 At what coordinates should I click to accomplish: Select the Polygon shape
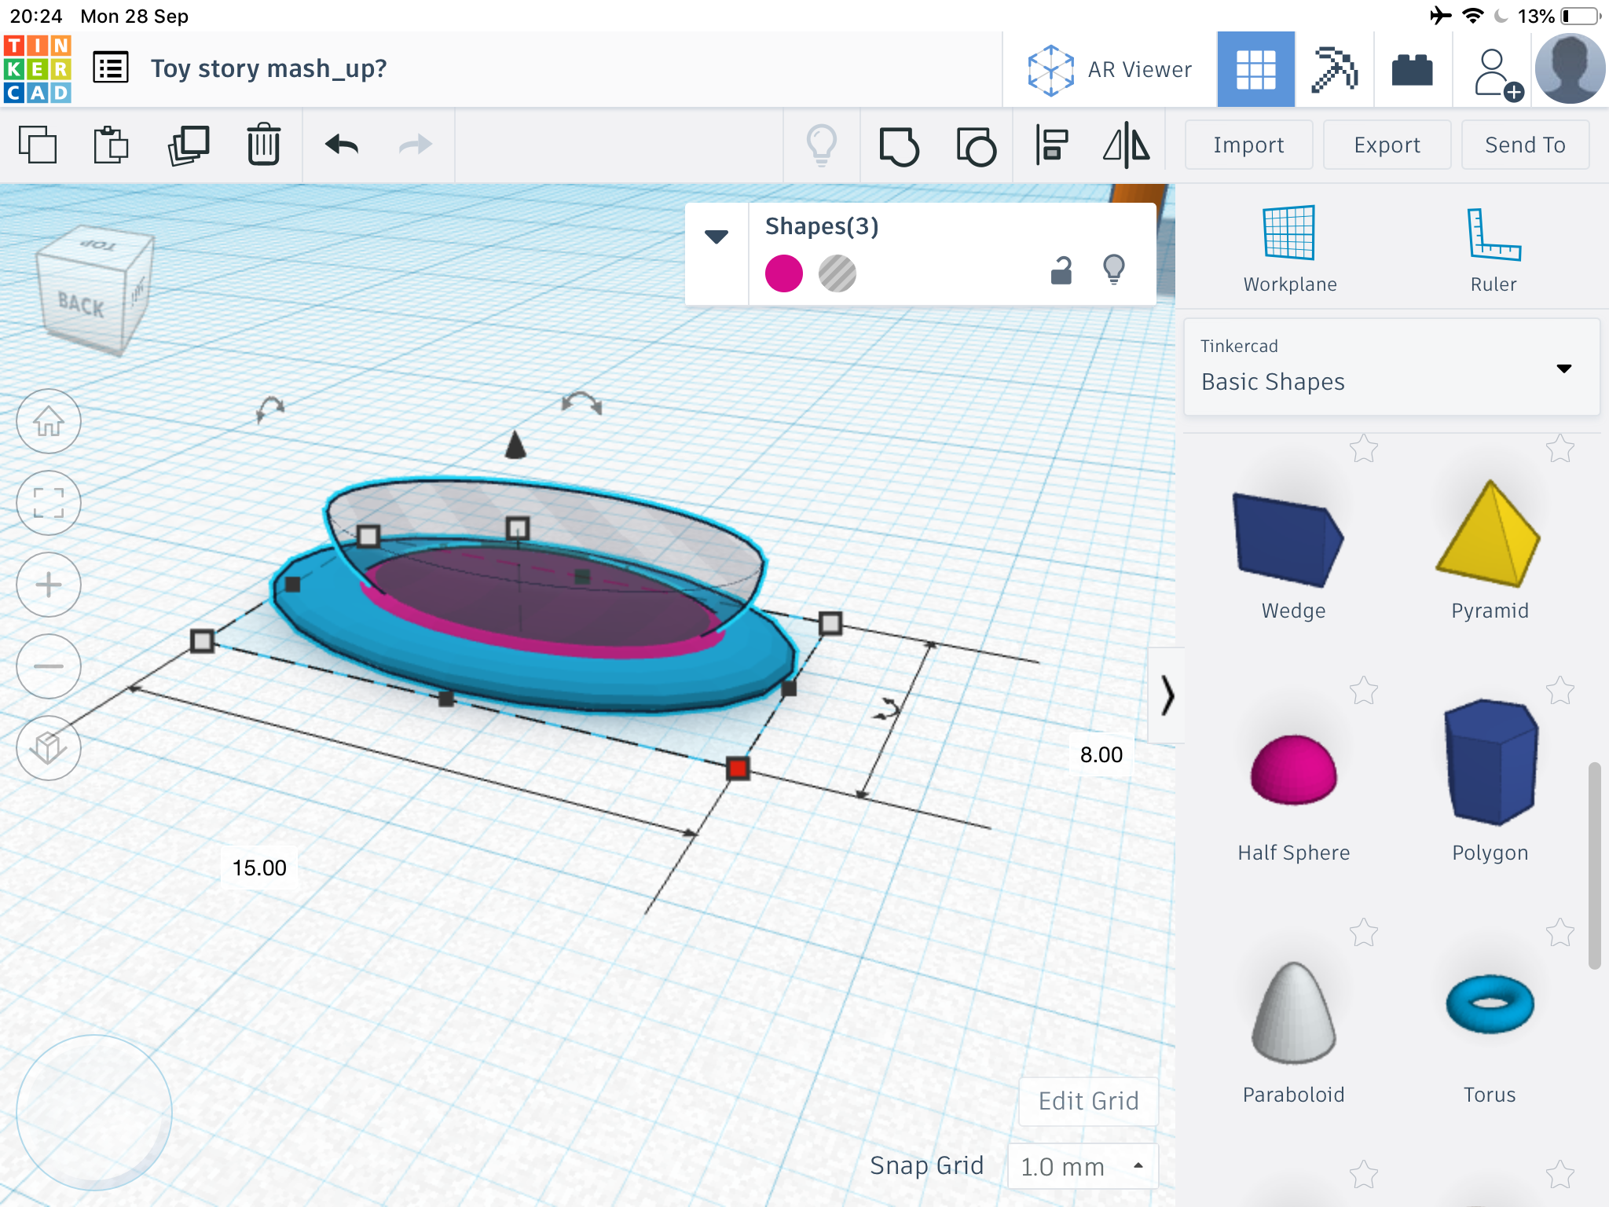(x=1490, y=782)
